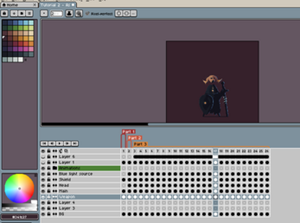Close the Home tab
300x223 pixels.
pyautogui.click(x=35, y=5)
